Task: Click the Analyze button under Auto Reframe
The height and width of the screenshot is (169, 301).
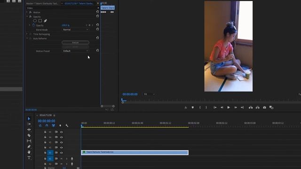Action: [x=75, y=43]
